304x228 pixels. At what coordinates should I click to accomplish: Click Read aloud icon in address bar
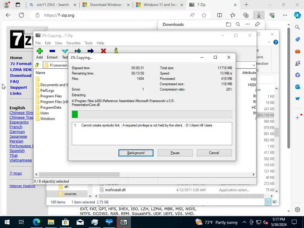pos(192,15)
